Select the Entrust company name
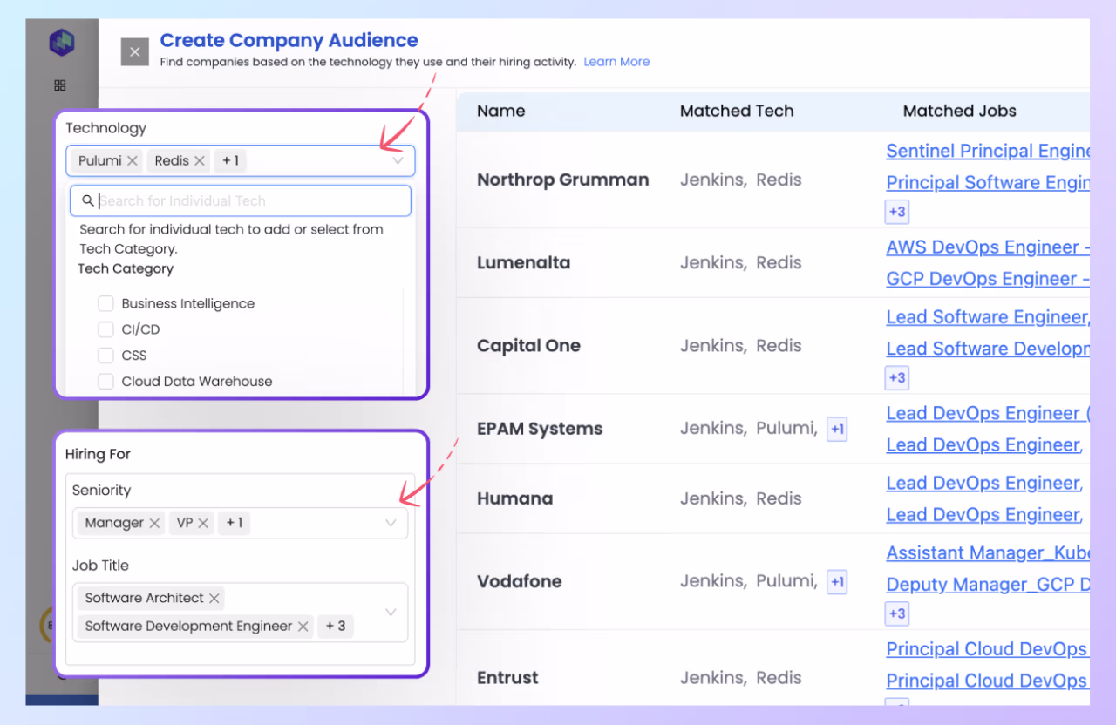 tap(508, 677)
